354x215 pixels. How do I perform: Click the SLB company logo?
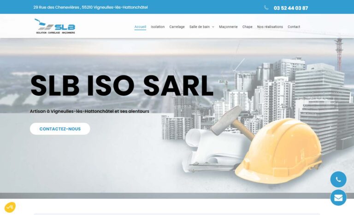pyautogui.click(x=55, y=26)
